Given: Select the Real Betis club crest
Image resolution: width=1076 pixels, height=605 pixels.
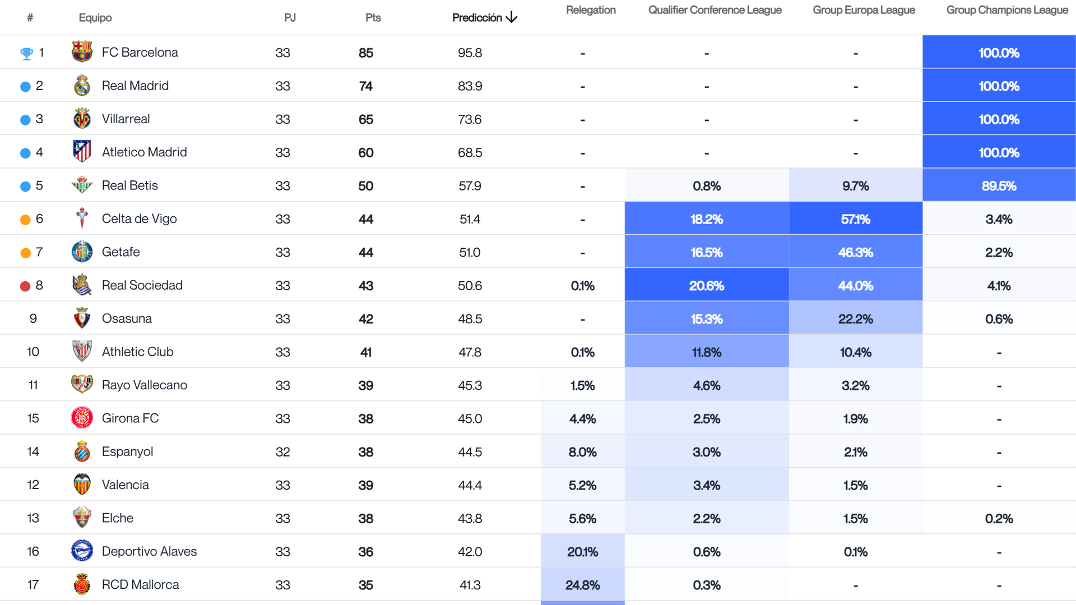Looking at the screenshot, I should tap(82, 185).
